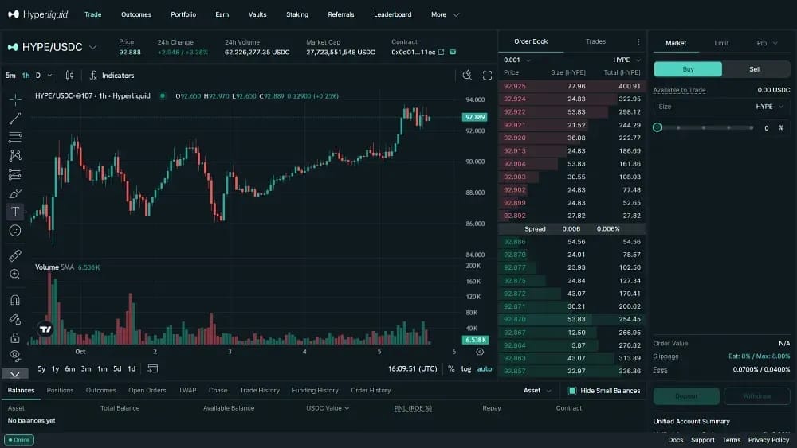The image size is (797, 448).
Task: Set chart range to 6m
Action: coord(70,369)
